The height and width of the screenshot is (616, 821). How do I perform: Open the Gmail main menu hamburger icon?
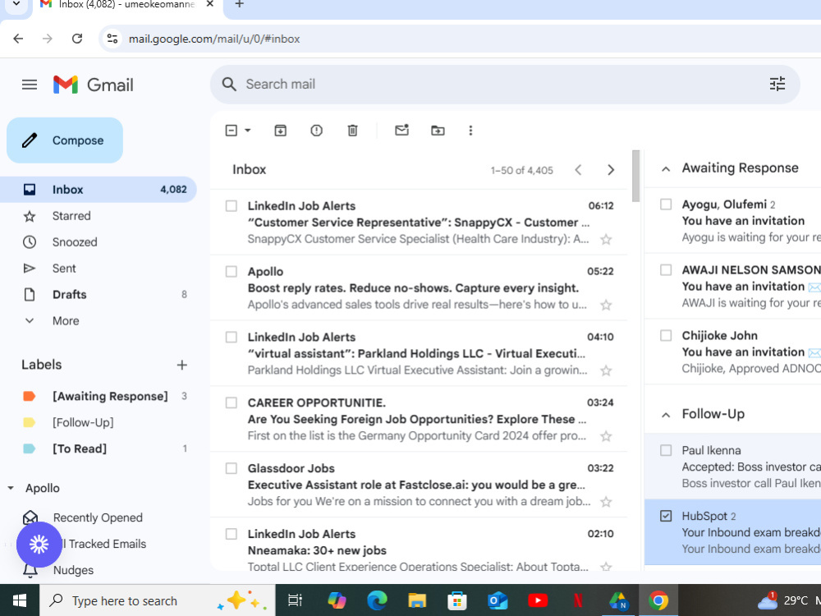[30, 85]
